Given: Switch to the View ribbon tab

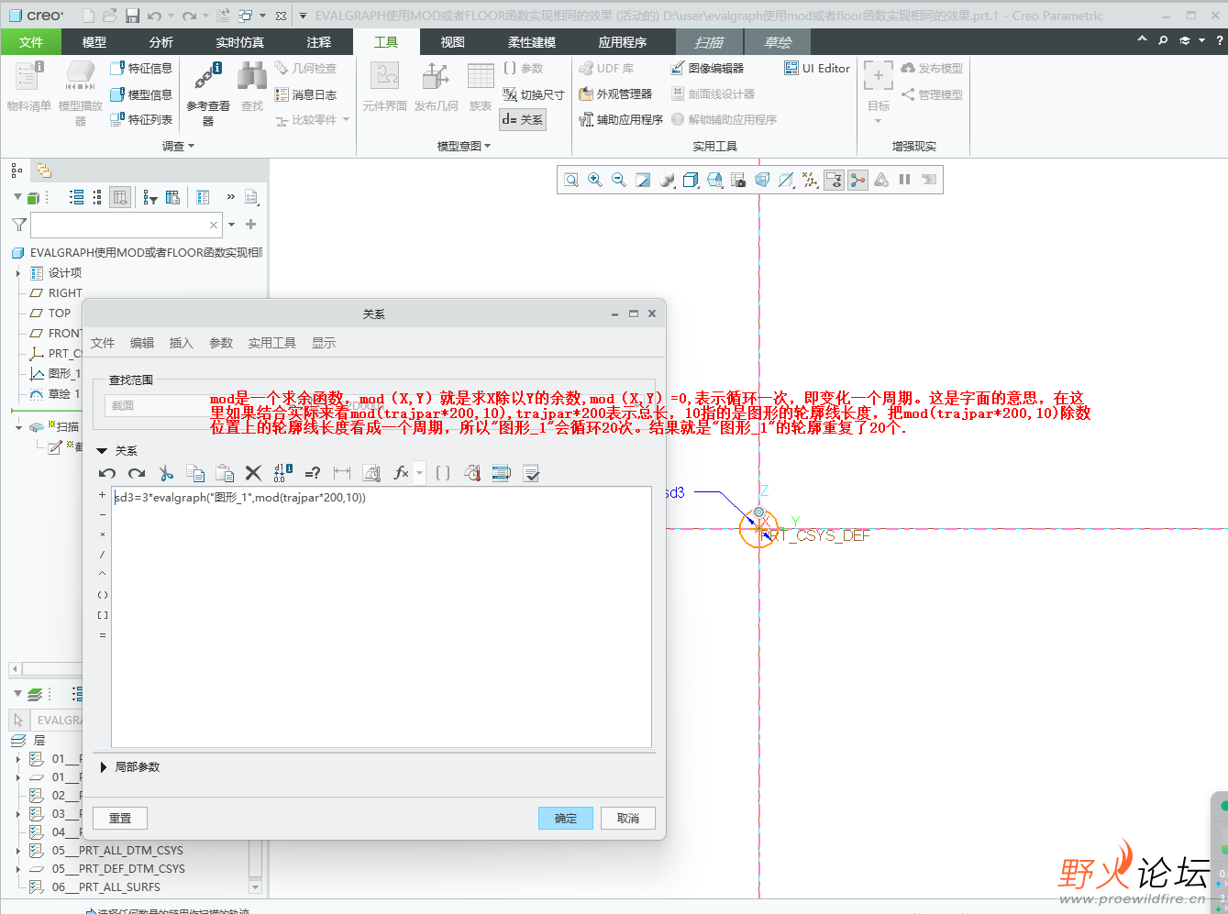Looking at the screenshot, I should 452,42.
